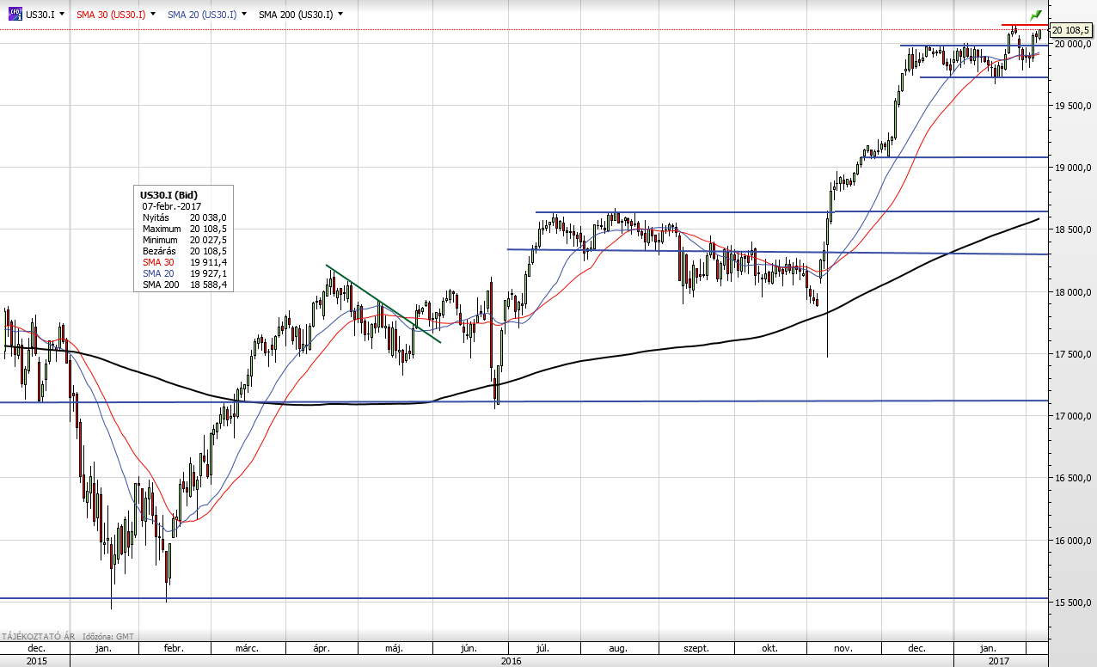Click the 19 000,0 price axis label
The width and height of the screenshot is (1097, 667).
pos(1074,168)
